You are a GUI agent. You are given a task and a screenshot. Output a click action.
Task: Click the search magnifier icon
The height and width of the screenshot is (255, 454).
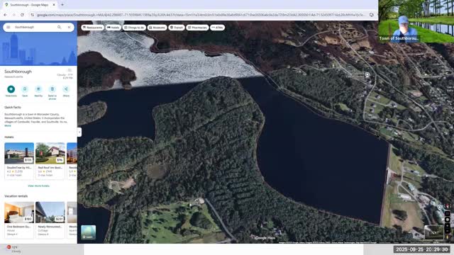(x=60, y=27)
